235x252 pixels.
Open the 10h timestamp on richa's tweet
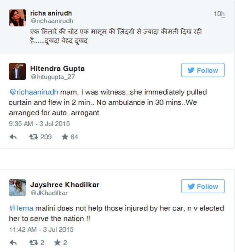[219, 14]
